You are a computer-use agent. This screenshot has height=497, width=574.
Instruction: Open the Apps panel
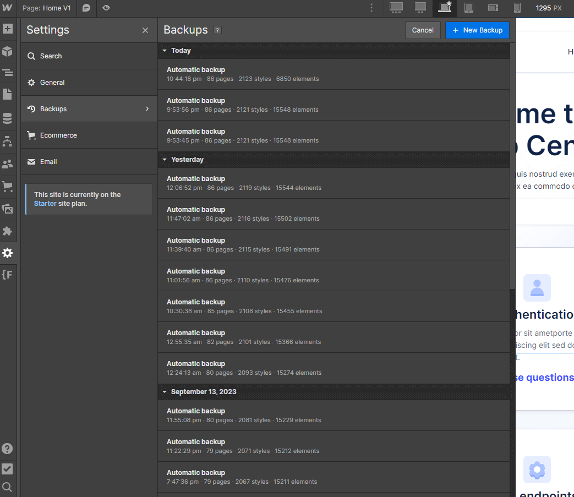tap(8, 231)
